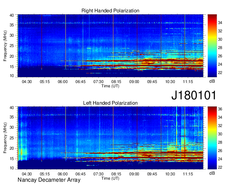Click the 07:30 tick under Right Handed plot

(x=98, y=82)
